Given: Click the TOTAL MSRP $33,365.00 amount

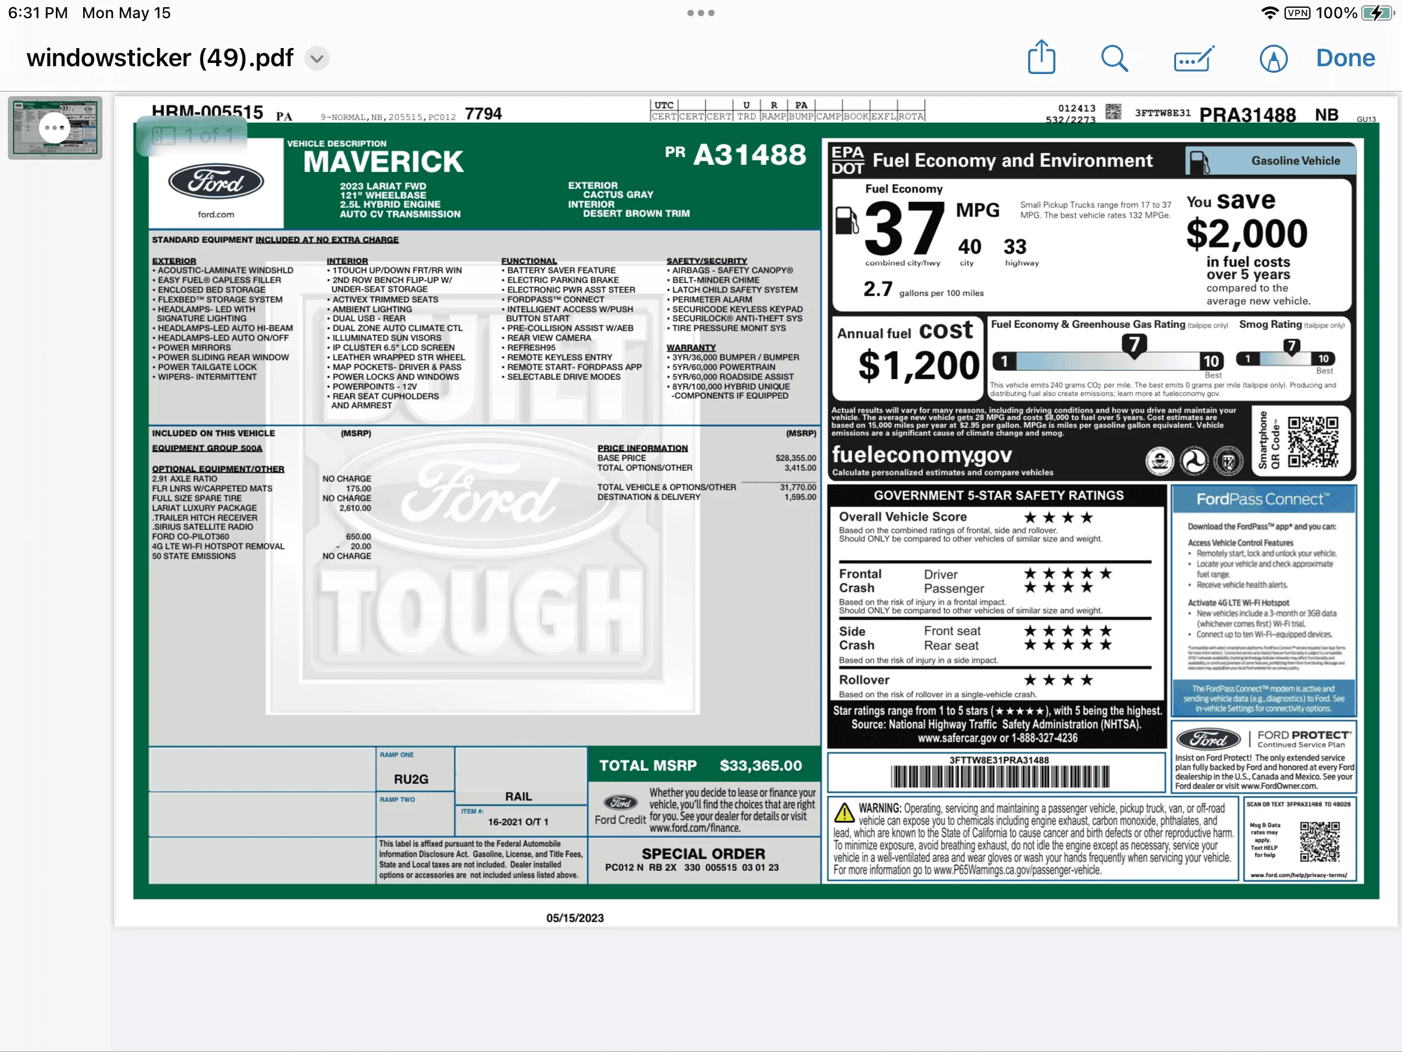Looking at the screenshot, I should coord(761,766).
